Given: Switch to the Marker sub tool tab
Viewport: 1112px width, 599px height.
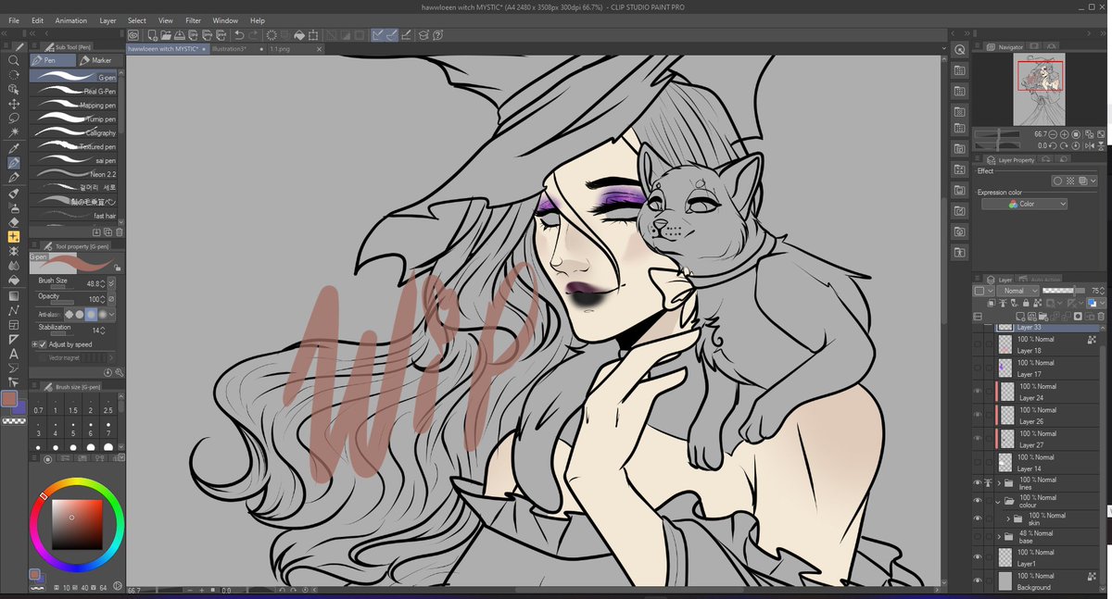Looking at the screenshot, I should coord(98,60).
